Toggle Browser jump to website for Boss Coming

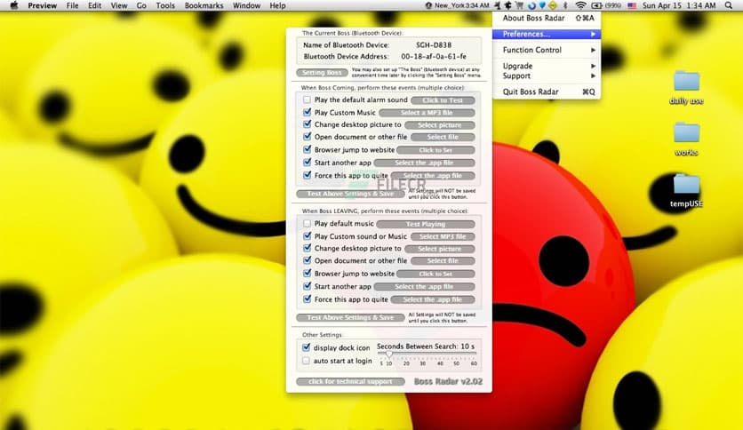coord(307,149)
